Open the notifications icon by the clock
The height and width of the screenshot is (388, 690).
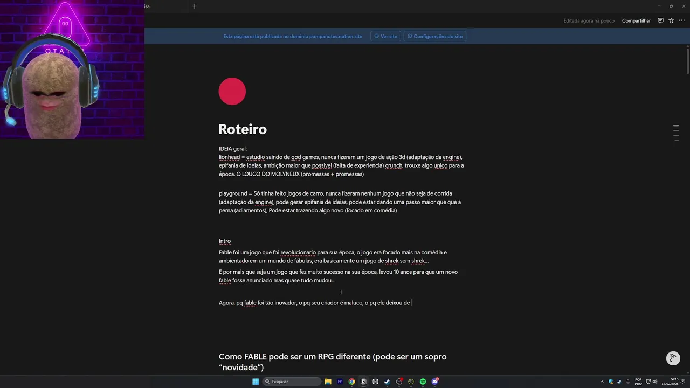(683, 382)
